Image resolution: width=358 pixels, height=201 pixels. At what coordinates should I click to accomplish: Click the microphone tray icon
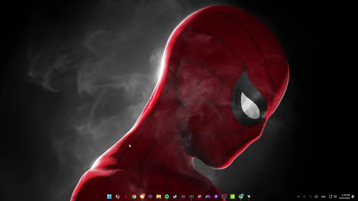(x=310, y=197)
